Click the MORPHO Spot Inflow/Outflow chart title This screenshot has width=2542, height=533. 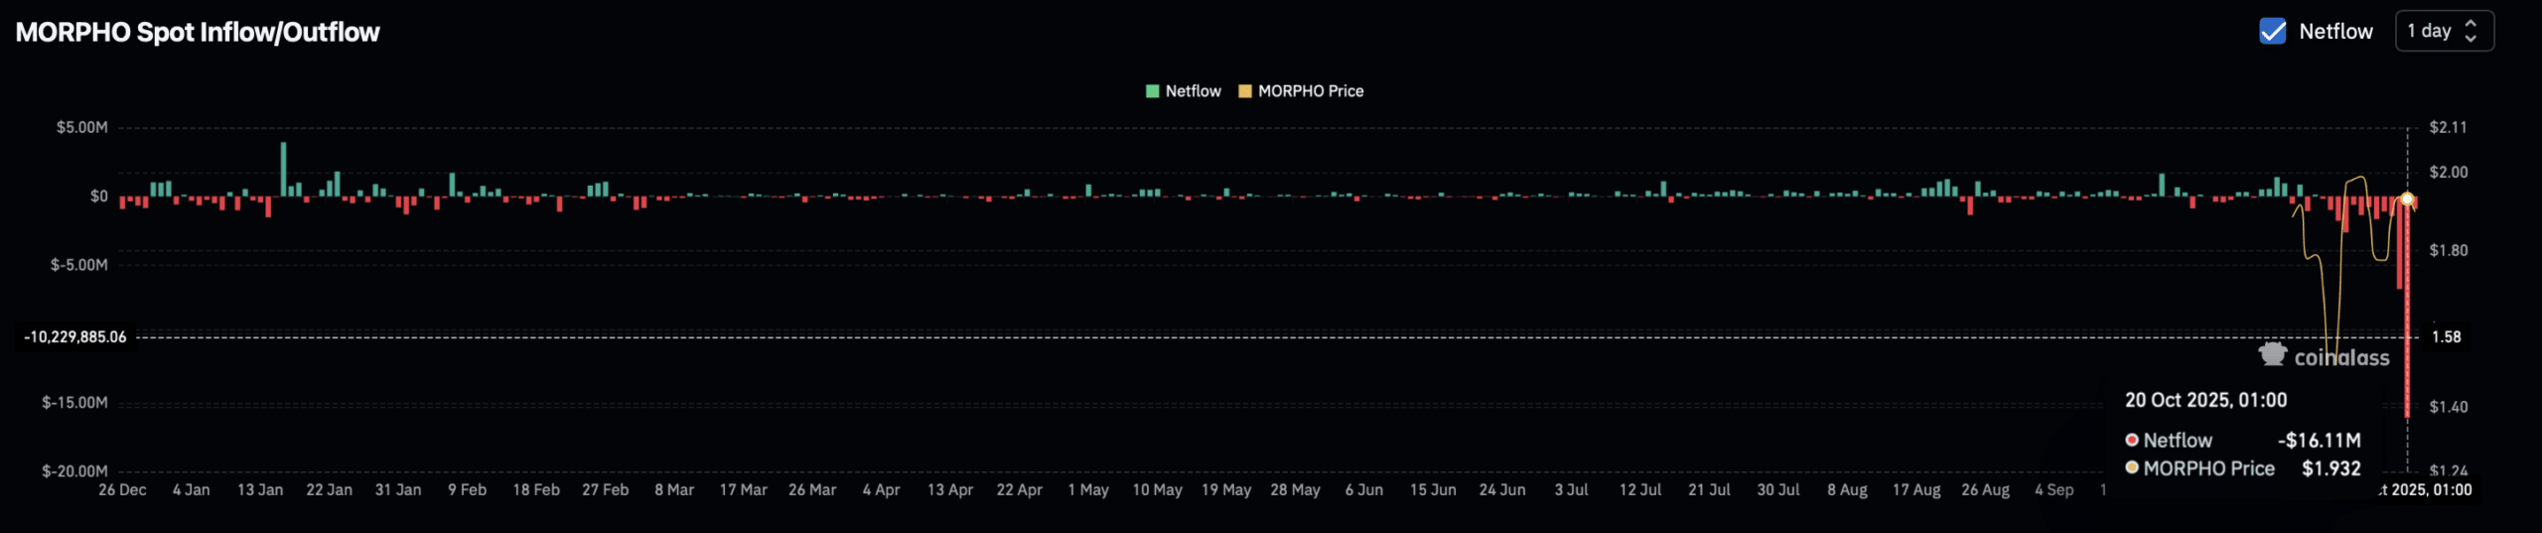point(198,32)
